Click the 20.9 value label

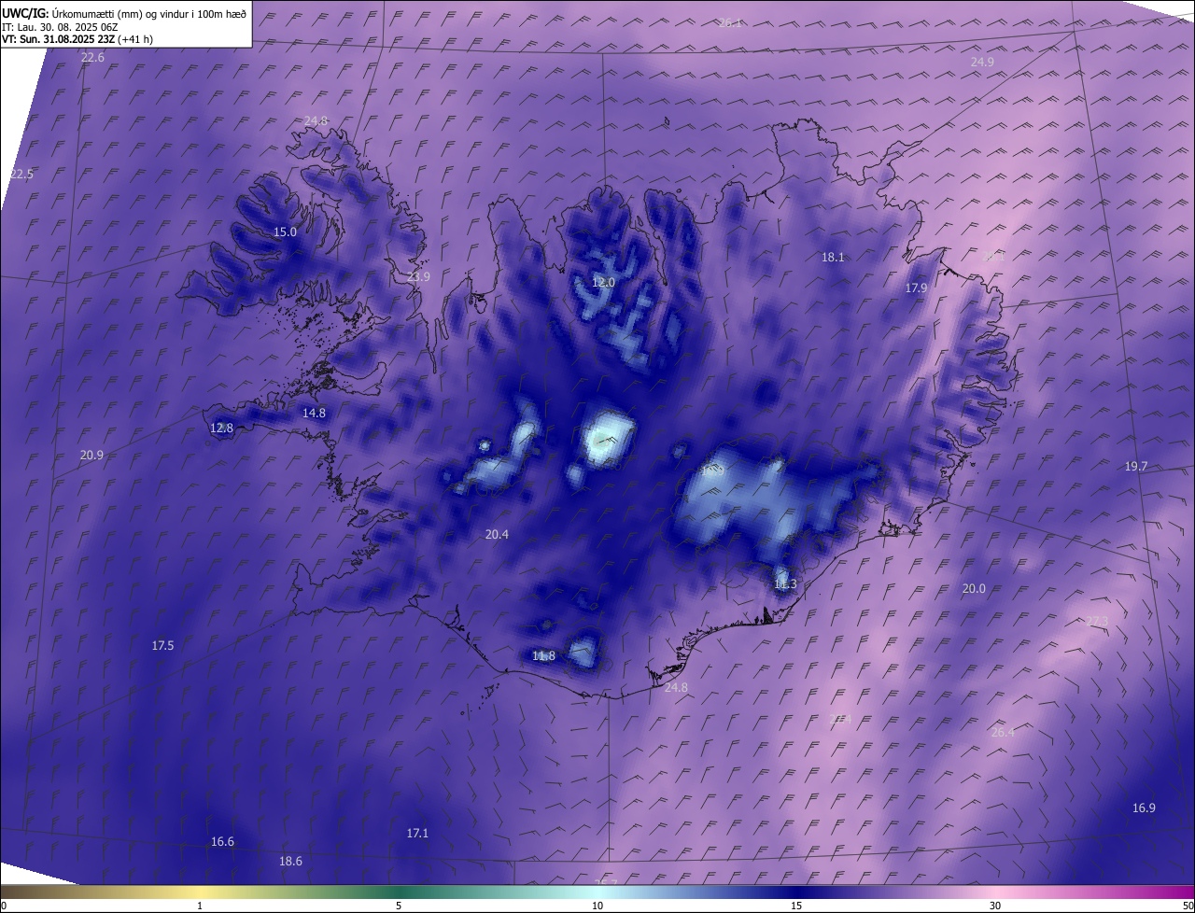coord(91,456)
